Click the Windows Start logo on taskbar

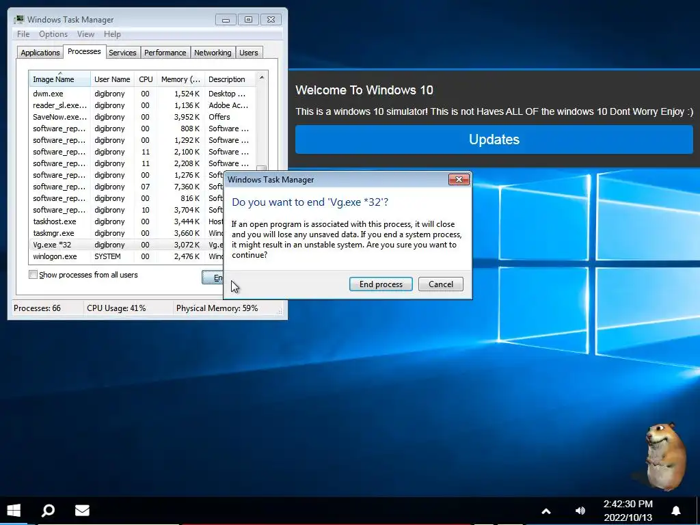click(14, 510)
